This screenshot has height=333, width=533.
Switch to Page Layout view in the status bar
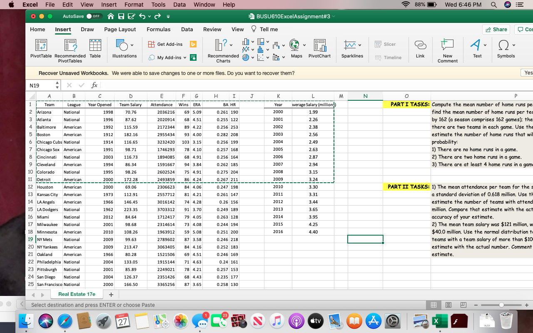448,305
